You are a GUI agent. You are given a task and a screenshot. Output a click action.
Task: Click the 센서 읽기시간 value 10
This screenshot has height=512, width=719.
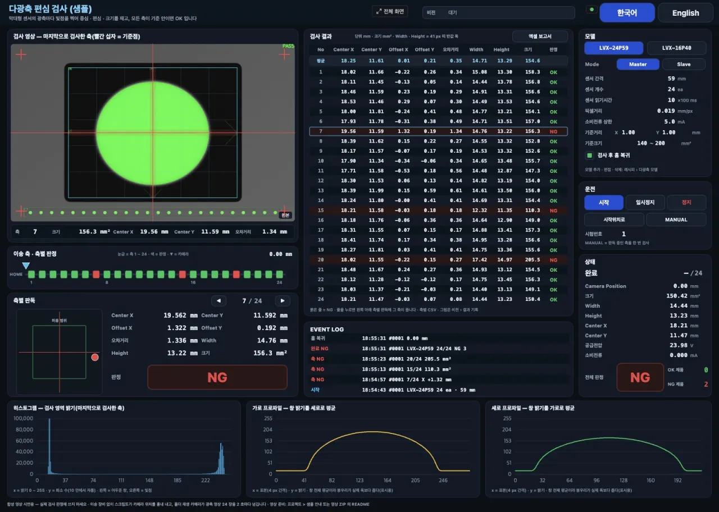click(671, 99)
